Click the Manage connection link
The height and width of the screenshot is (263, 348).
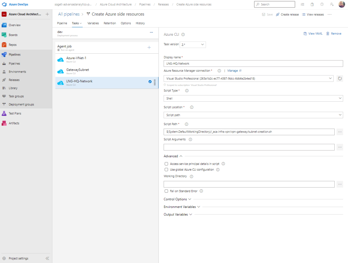[232, 71]
